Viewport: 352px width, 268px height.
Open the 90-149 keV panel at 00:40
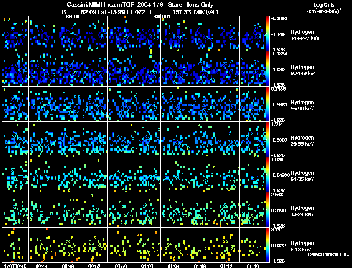(x=15, y=69)
